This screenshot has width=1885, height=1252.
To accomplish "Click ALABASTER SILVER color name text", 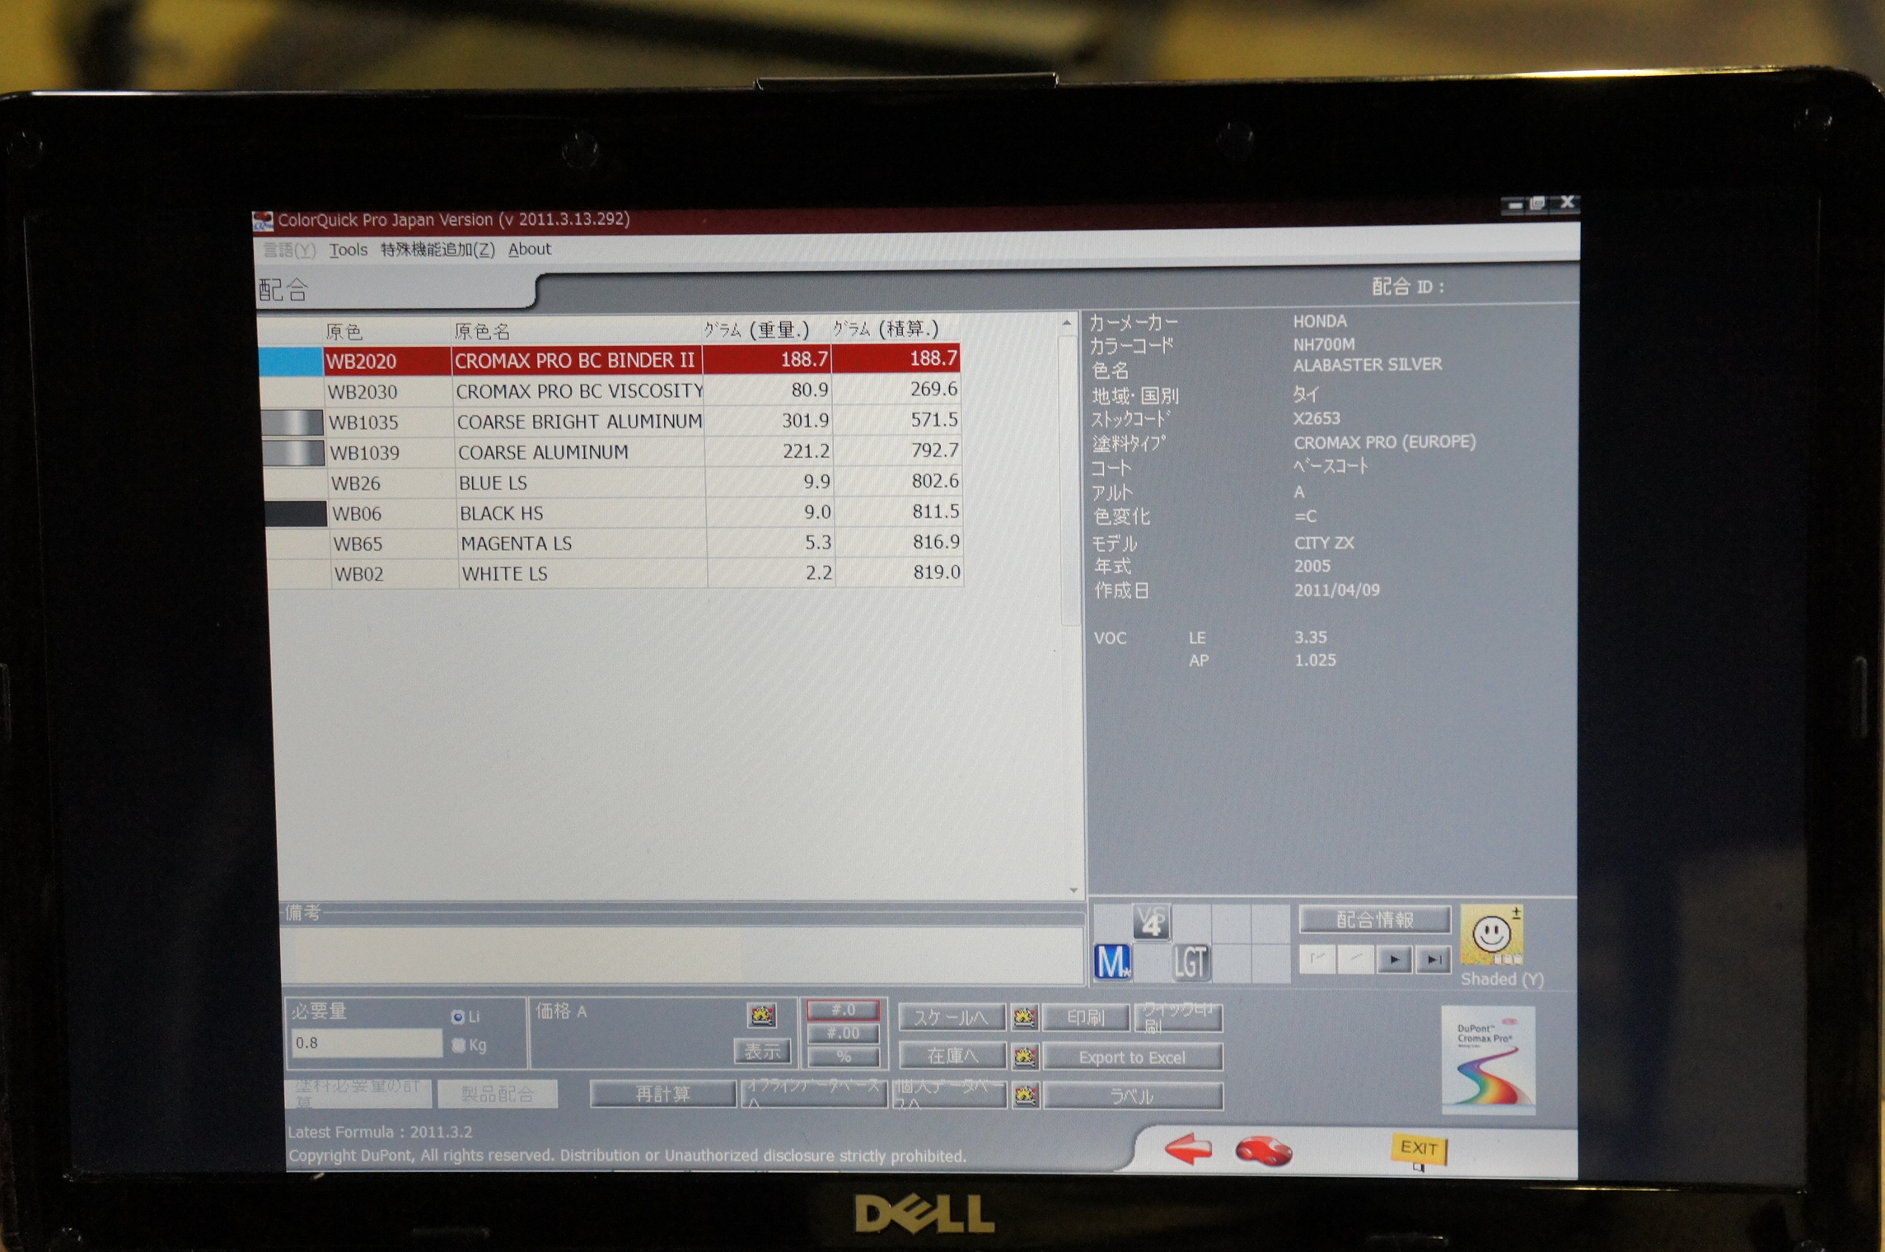I will pyautogui.click(x=1368, y=365).
